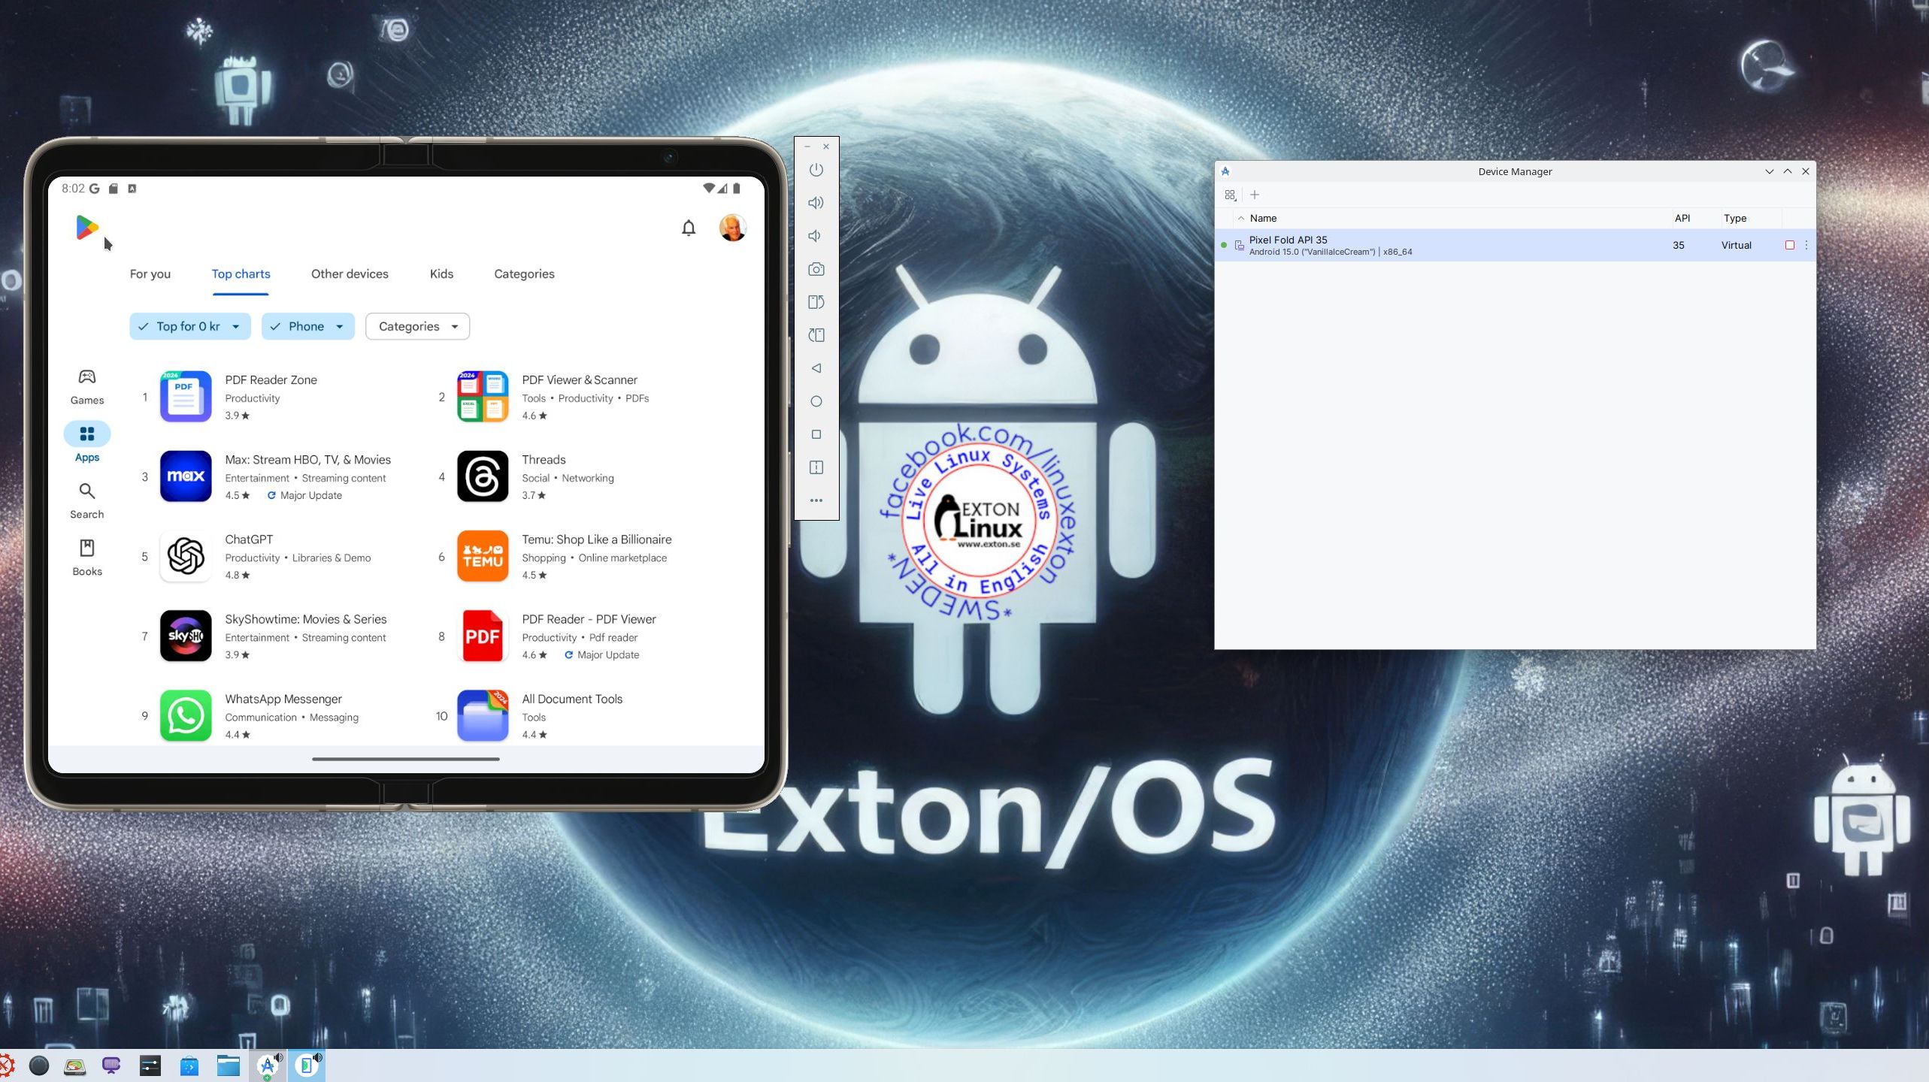Open Android Studio icon in taskbar

pos(268,1065)
